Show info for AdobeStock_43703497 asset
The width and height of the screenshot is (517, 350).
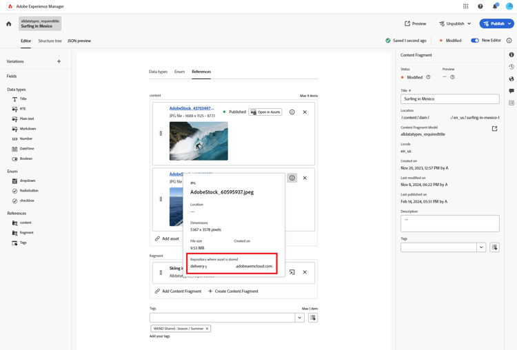tap(292, 112)
